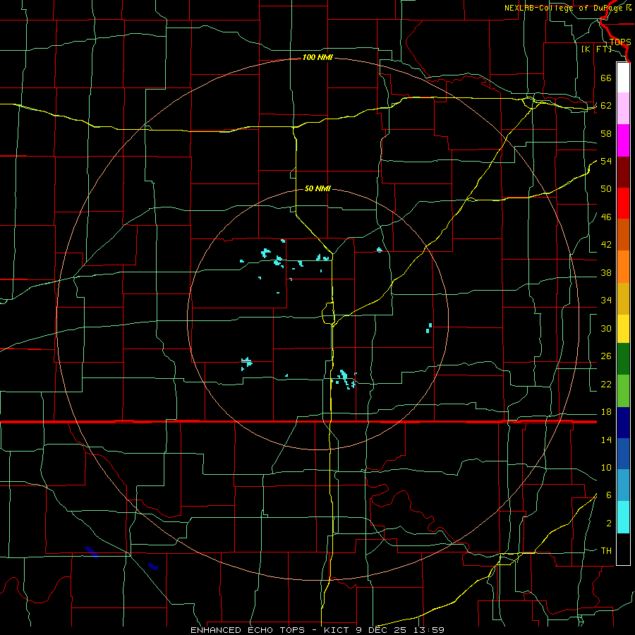Select the cyan 2 kft legend swatch
This screenshot has height=635, width=635.
coord(623,517)
